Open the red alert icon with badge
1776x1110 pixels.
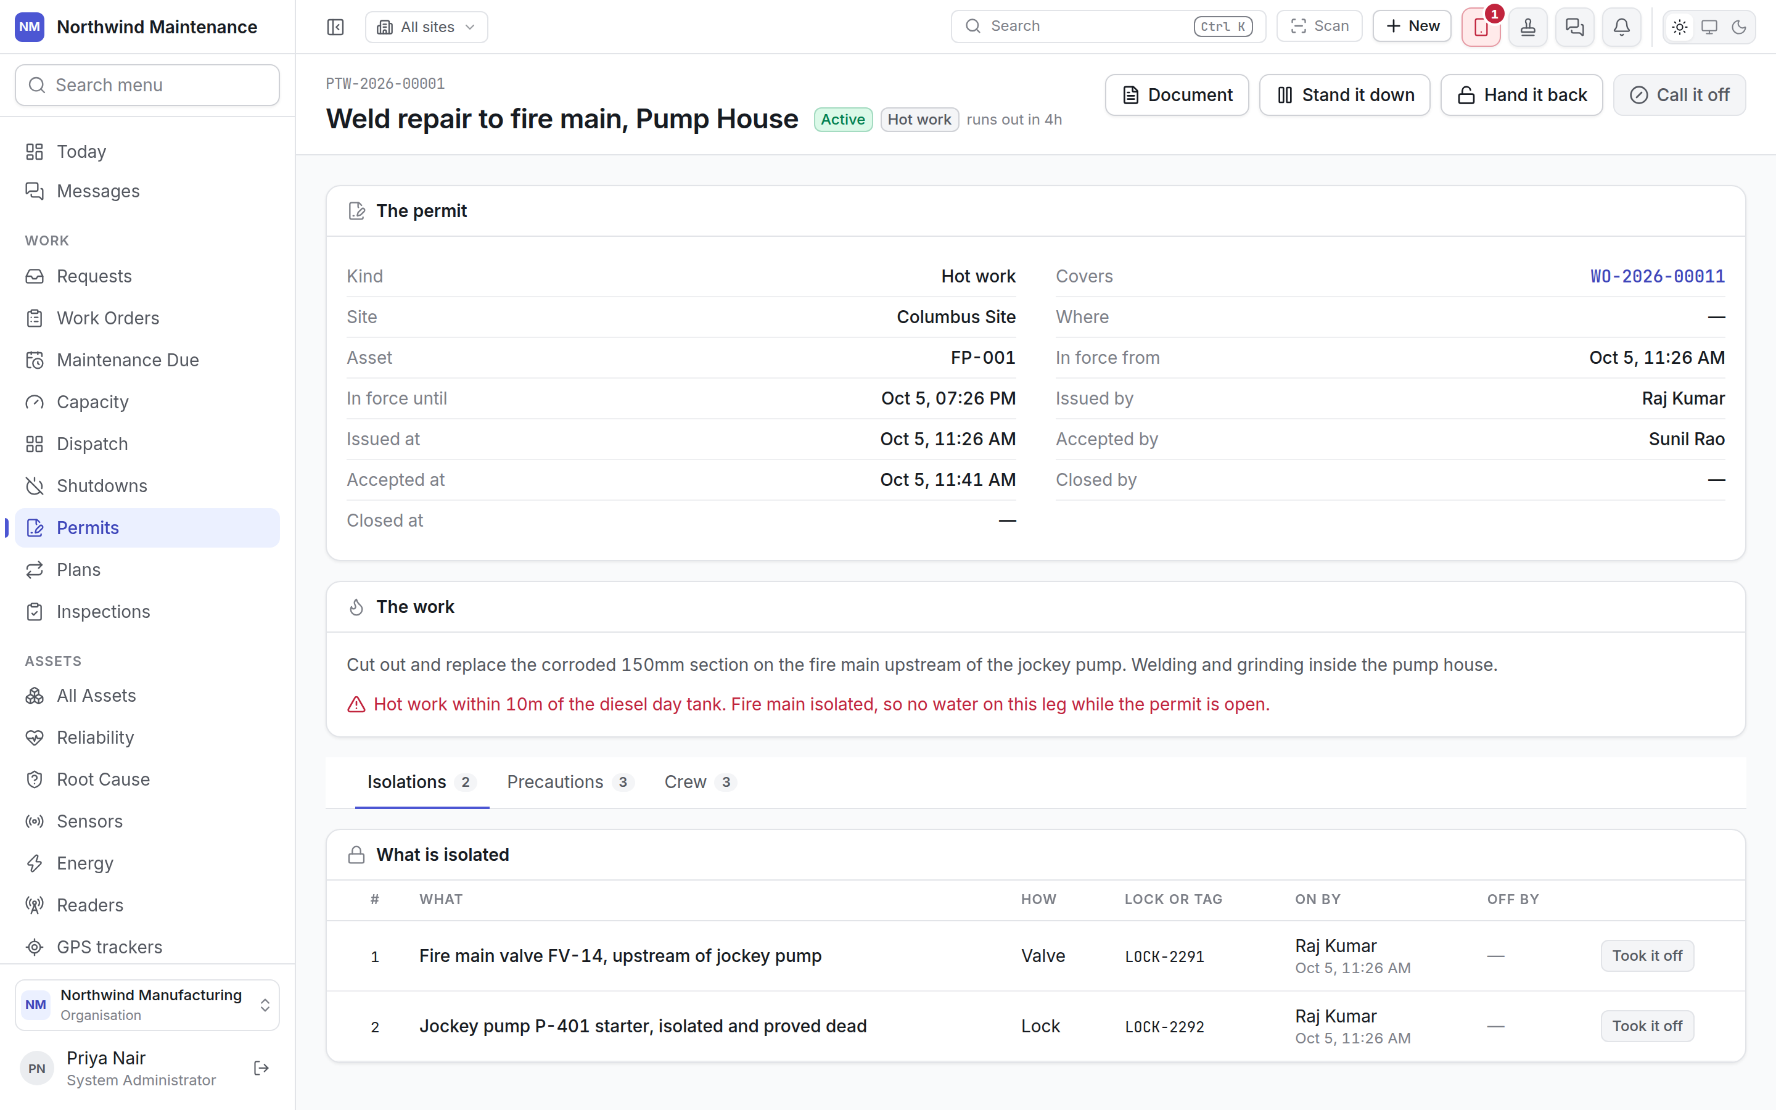[1481, 27]
